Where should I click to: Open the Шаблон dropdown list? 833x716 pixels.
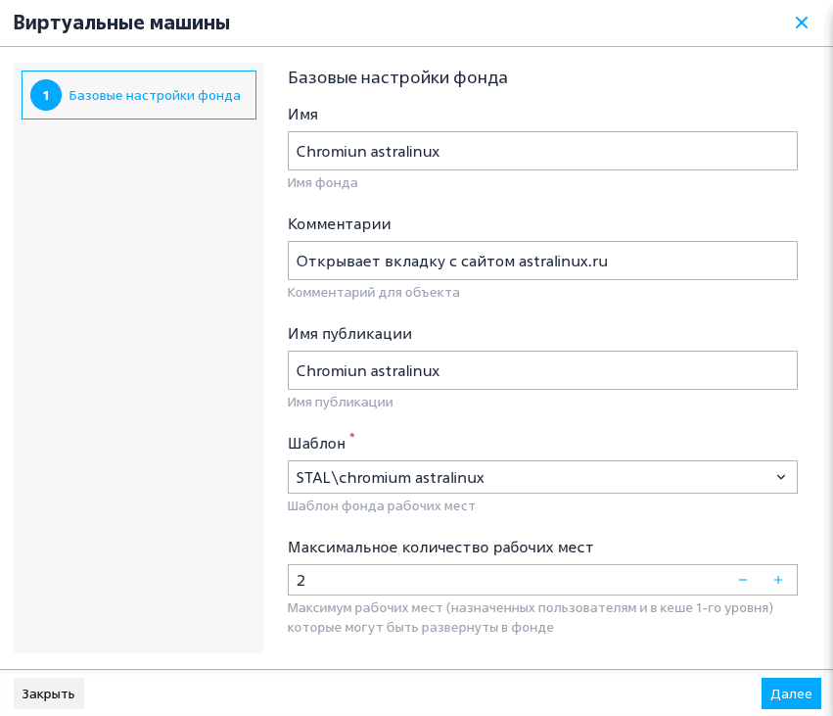(x=542, y=477)
